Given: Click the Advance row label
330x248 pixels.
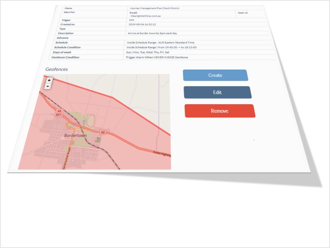Looking at the screenshot, I should click(63, 38).
